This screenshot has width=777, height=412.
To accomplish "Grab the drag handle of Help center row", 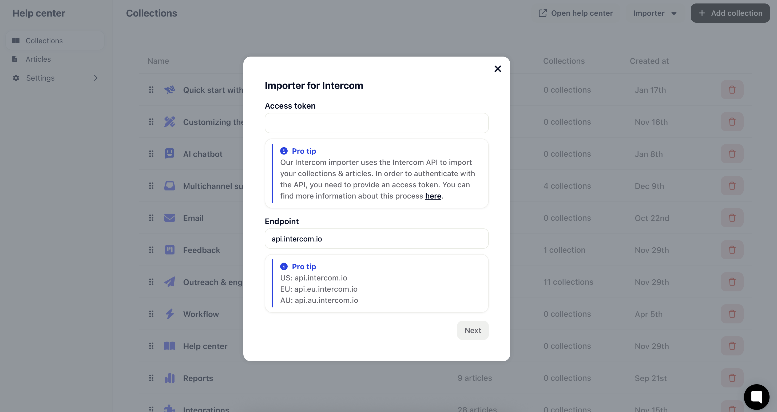I will (151, 346).
